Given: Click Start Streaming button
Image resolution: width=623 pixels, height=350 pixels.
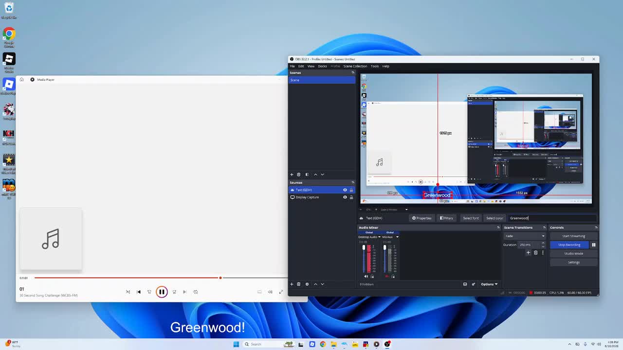Looking at the screenshot, I should pyautogui.click(x=573, y=236).
